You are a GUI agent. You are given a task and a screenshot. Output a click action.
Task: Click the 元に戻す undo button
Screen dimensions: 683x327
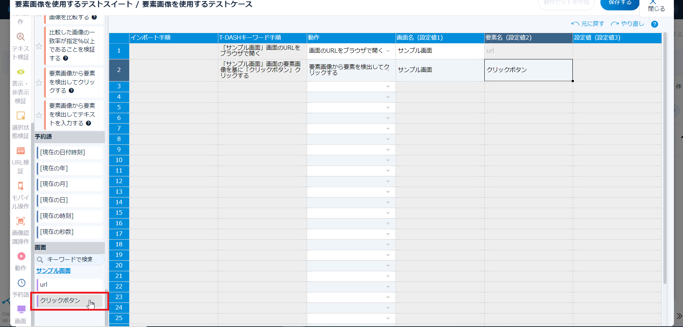click(x=588, y=24)
